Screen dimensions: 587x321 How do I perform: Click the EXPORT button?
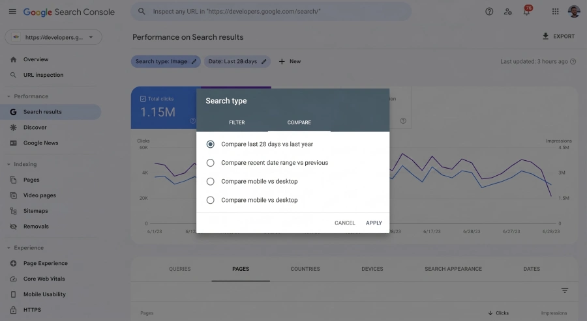(x=558, y=36)
